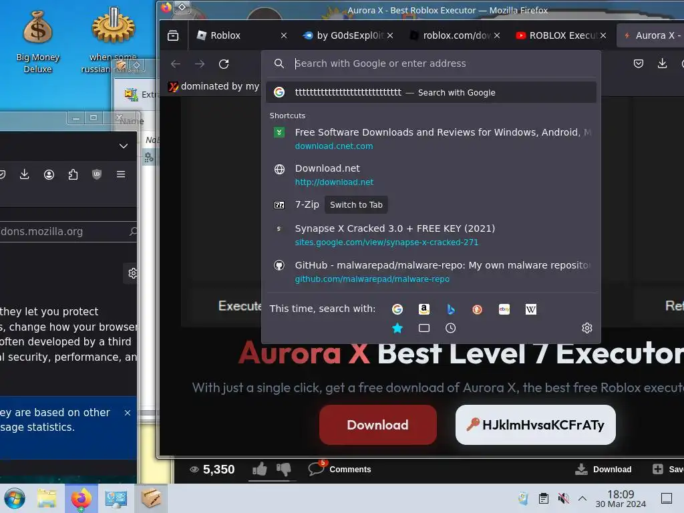This screenshot has width=684, height=513.
Task: Open the 7-Zip box icon on taskbar
Action: click(151, 498)
